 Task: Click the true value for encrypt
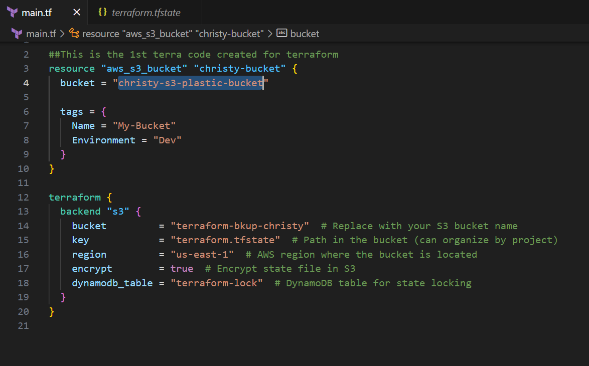pos(181,269)
